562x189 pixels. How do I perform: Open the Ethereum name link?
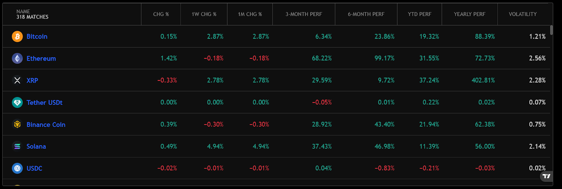pyautogui.click(x=41, y=59)
